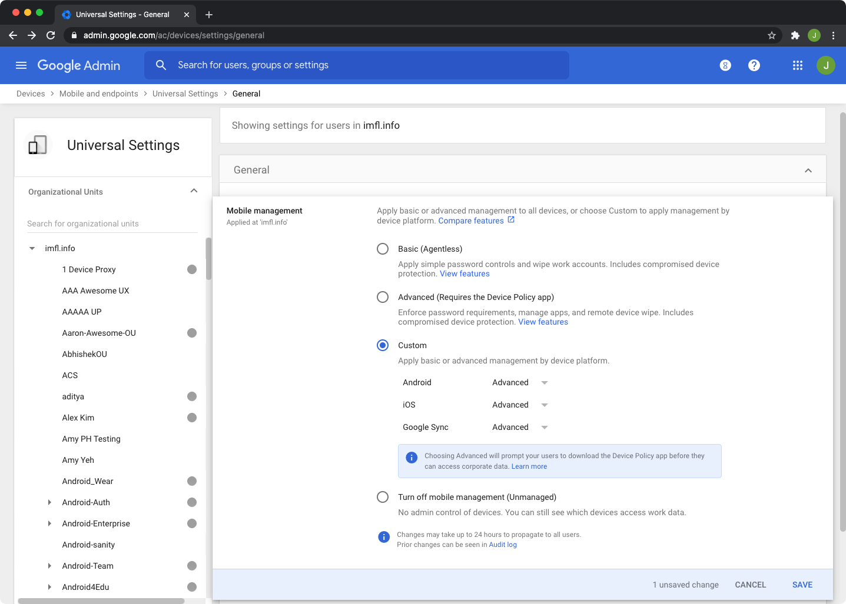Viewport: 846px width, 604px height.
Task: Expand the Android-Team org unit
Action: [49, 566]
